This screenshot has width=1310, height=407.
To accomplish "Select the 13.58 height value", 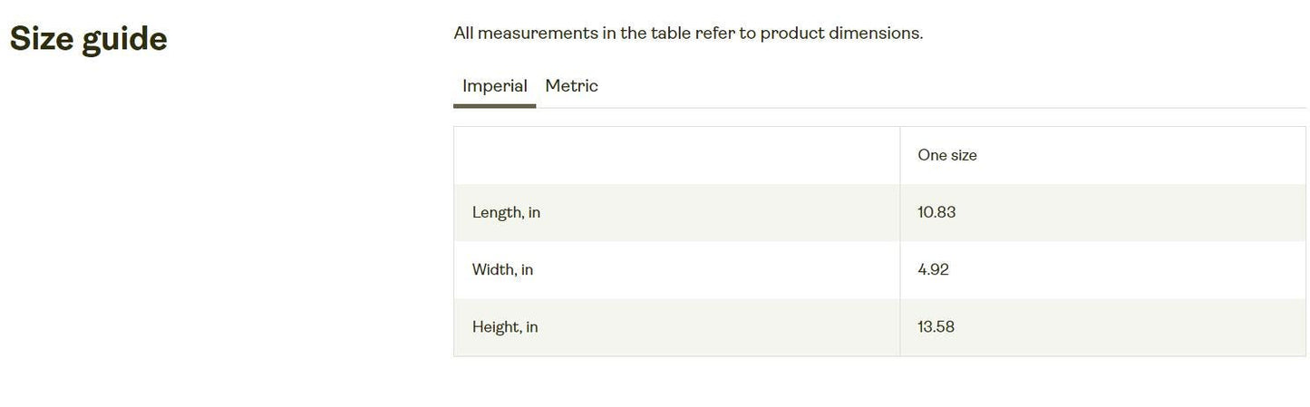I will [936, 326].
